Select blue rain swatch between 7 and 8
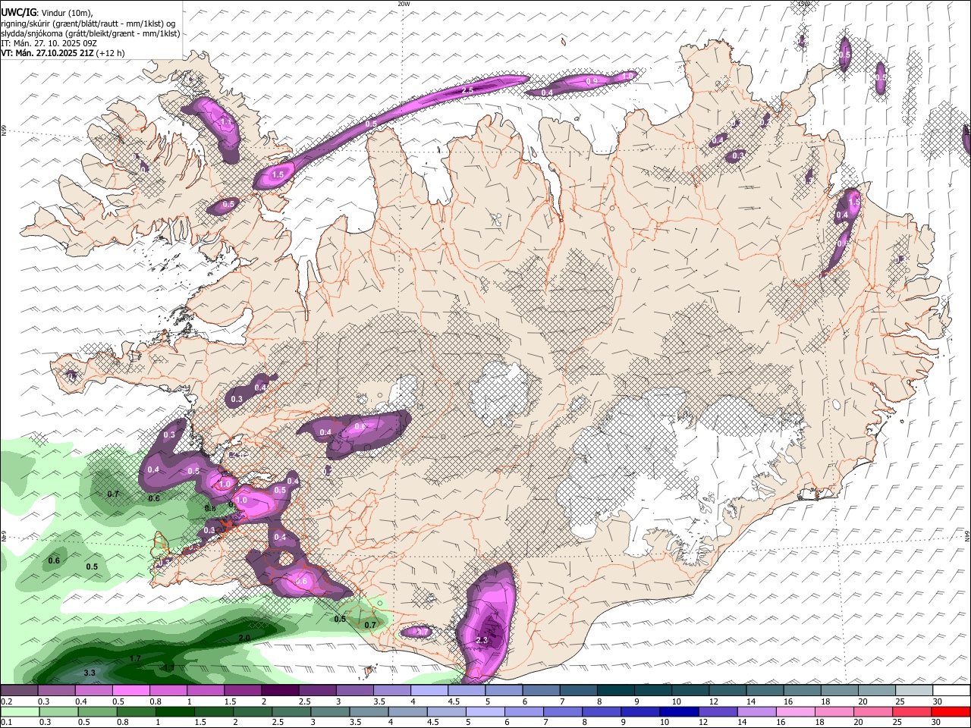Screen dimensions: 971x728 tap(562, 711)
